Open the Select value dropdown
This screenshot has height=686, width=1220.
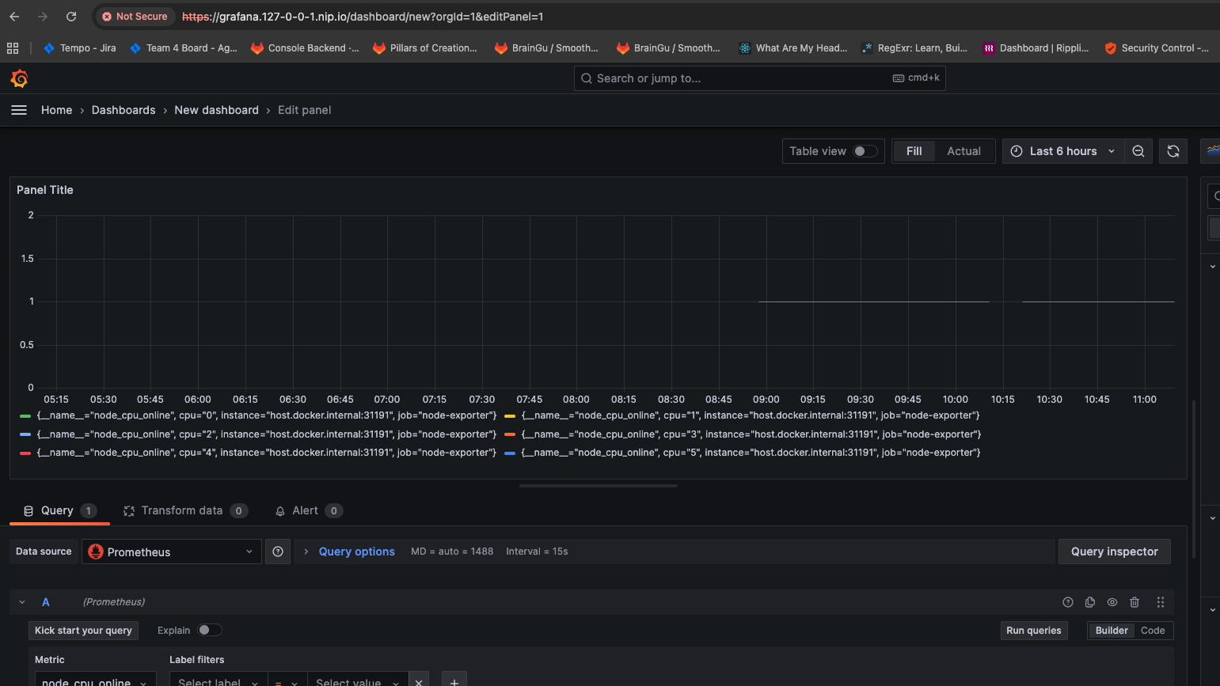point(358,681)
